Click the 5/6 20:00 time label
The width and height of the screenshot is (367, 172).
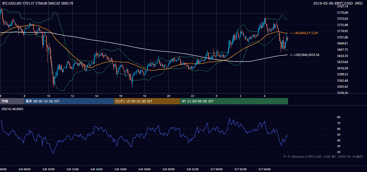click(169, 169)
